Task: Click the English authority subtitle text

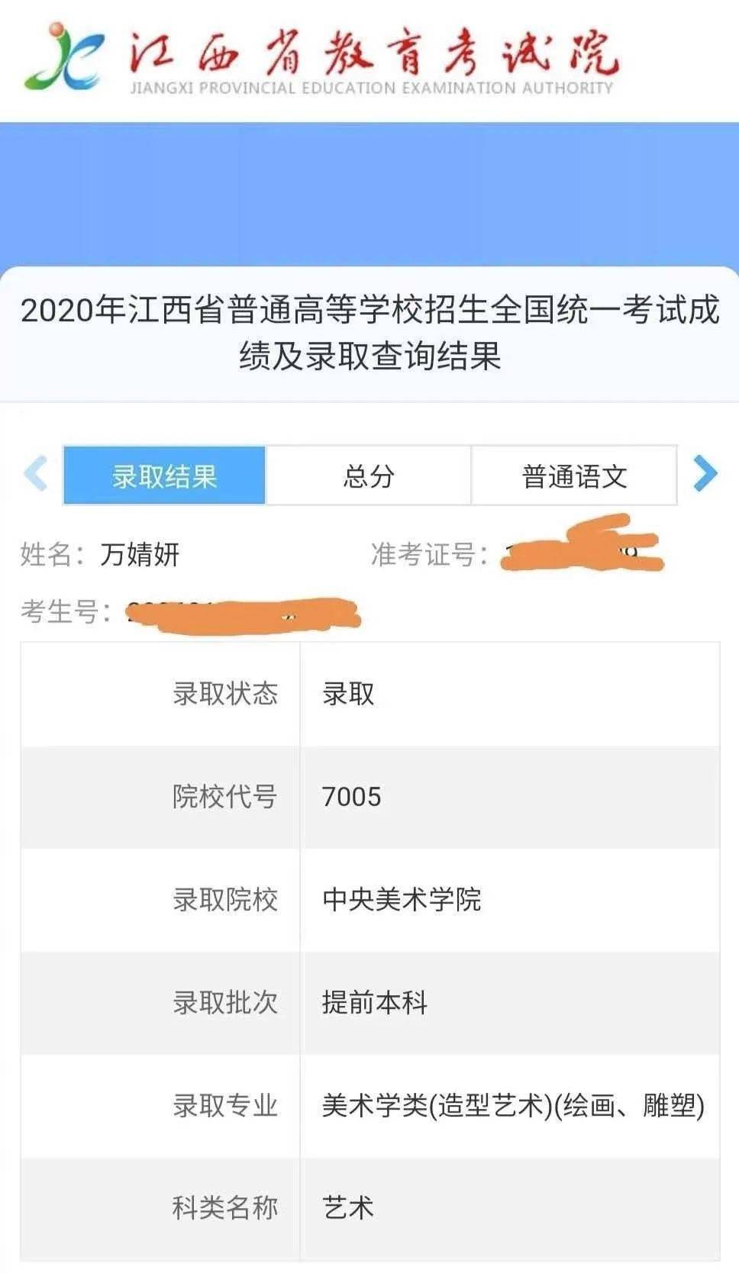Action: 371,88
